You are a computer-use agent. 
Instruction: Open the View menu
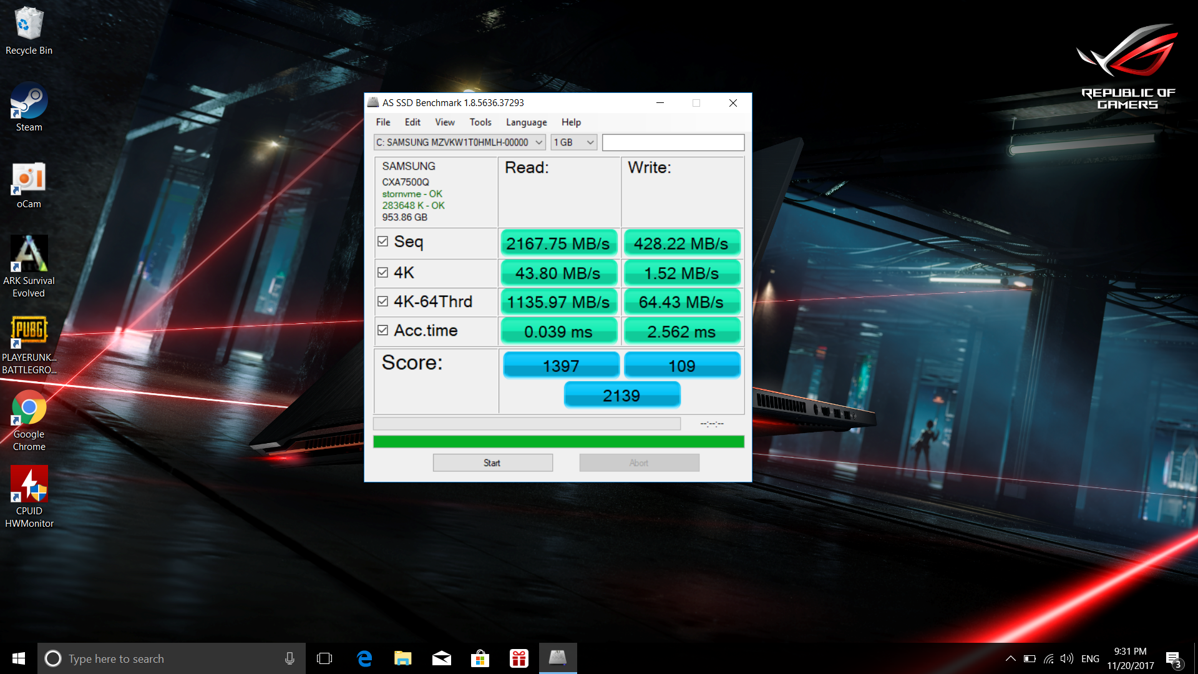pyautogui.click(x=445, y=122)
